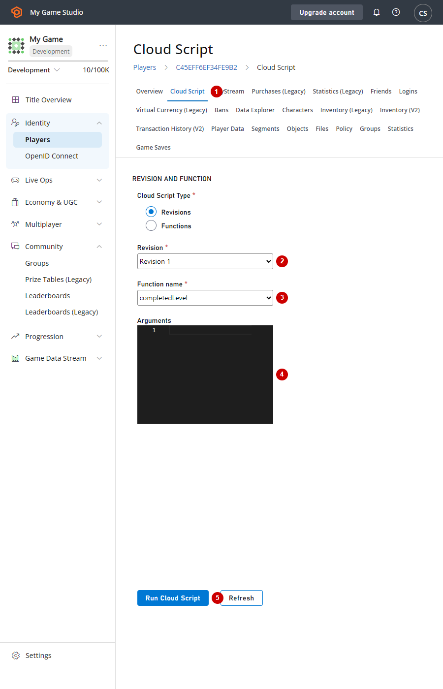
Task: Select the Cloud Script tab
Action: click(x=188, y=92)
